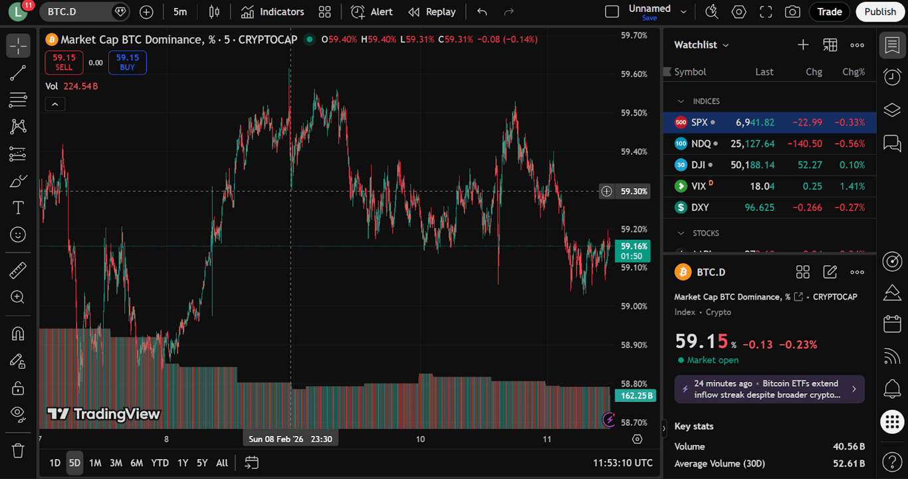
Task: Hide all drawings with the eye icon
Action: click(x=18, y=415)
